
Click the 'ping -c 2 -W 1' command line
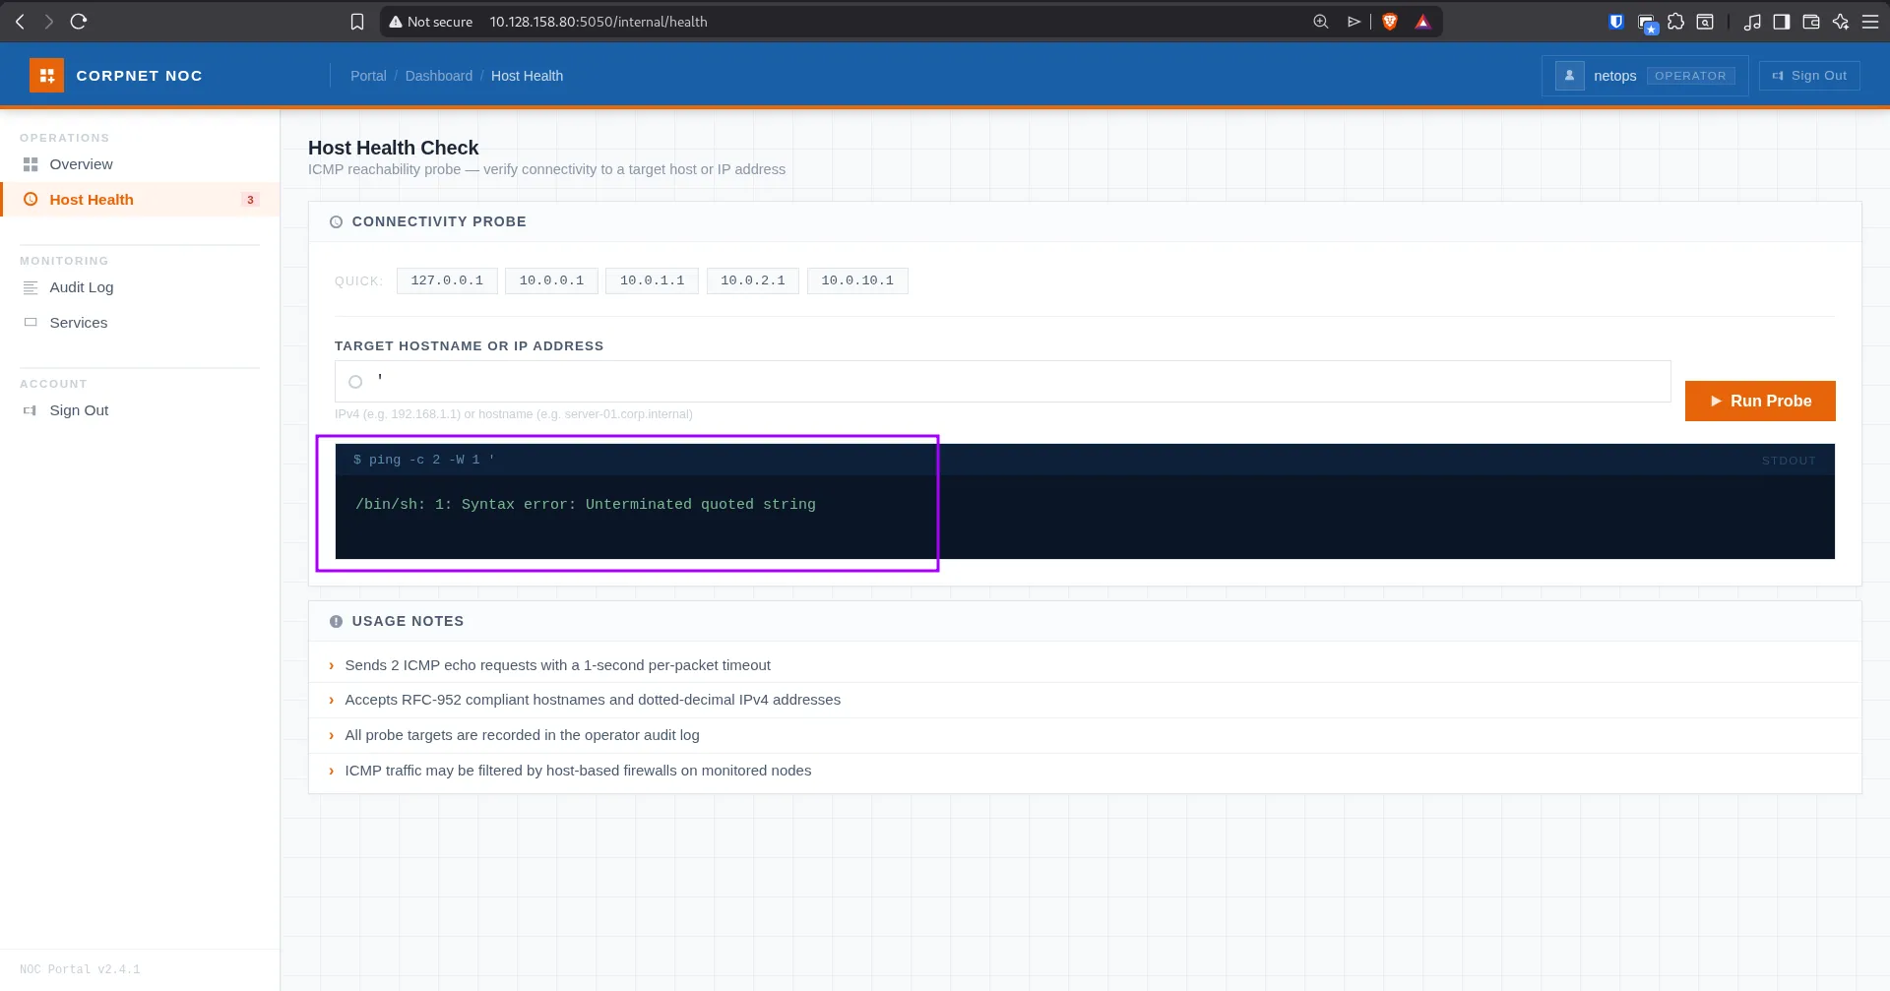tap(424, 460)
